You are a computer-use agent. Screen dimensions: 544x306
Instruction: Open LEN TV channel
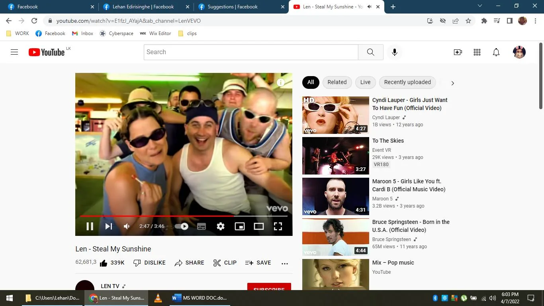point(110,286)
